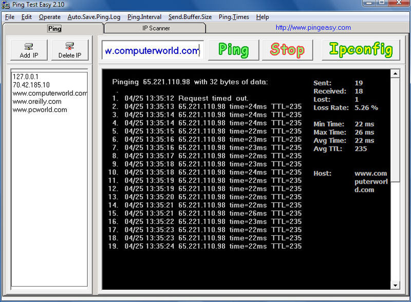The image size is (411, 302).
Task: Click the scrollbar down arrow beside ping results
Action: 396,286
